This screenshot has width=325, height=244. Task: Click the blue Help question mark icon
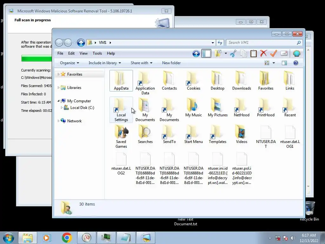tap(296, 63)
